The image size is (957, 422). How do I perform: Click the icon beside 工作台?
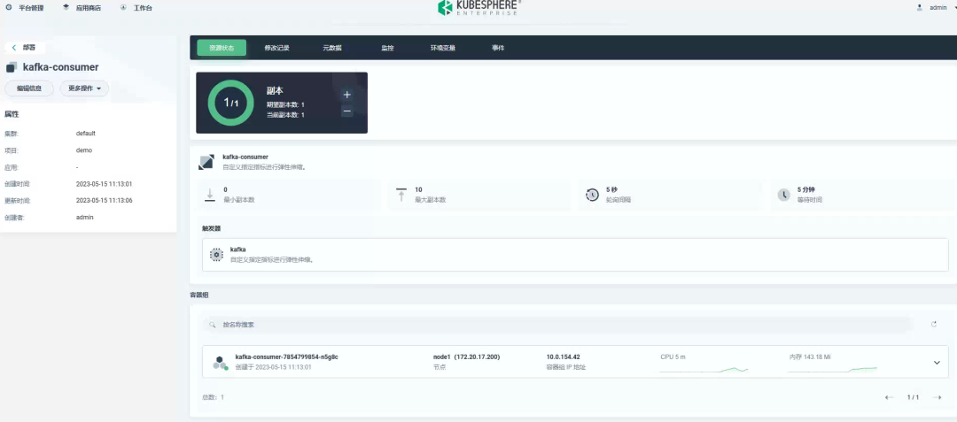[x=124, y=7]
